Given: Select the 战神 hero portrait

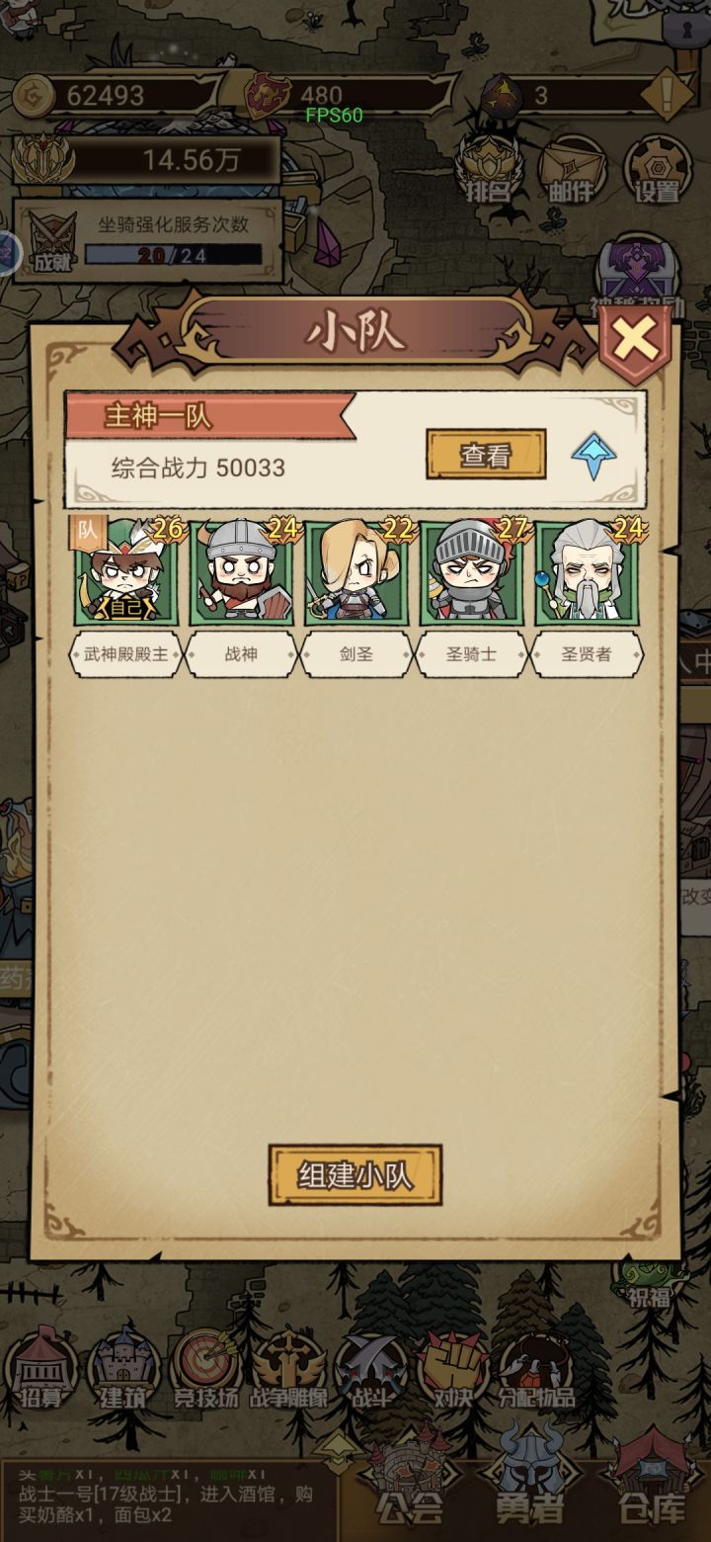Looking at the screenshot, I should 241,572.
